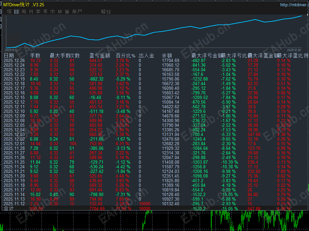Switch to the 综 (summary) tab
Screen dimensions: 309x231
coord(9,12)
